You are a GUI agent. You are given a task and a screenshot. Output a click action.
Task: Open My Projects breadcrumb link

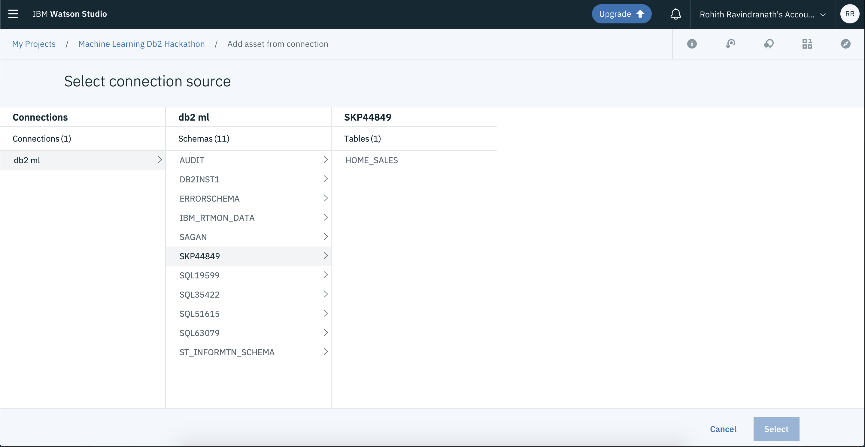point(34,44)
